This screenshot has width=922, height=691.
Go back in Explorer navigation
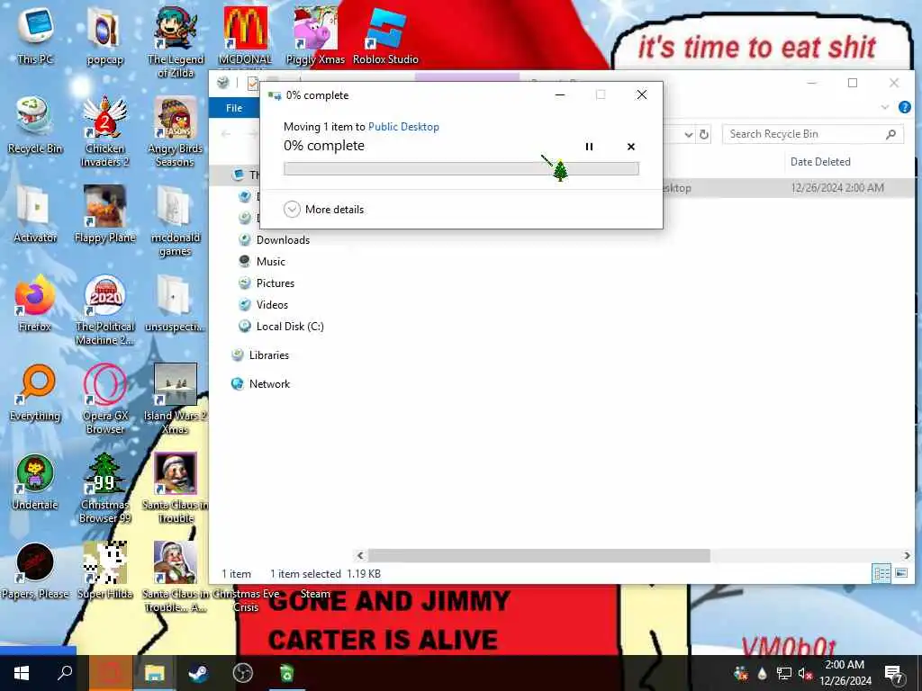coord(225,135)
